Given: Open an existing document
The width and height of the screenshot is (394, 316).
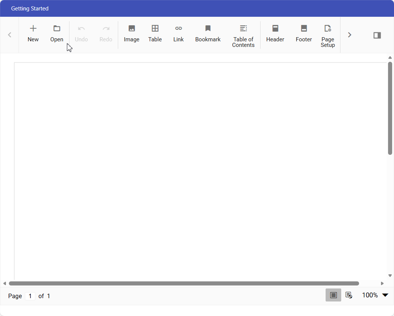Looking at the screenshot, I should click(x=56, y=33).
